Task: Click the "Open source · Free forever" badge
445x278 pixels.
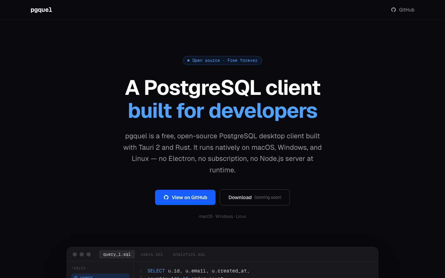Action: 222,60
